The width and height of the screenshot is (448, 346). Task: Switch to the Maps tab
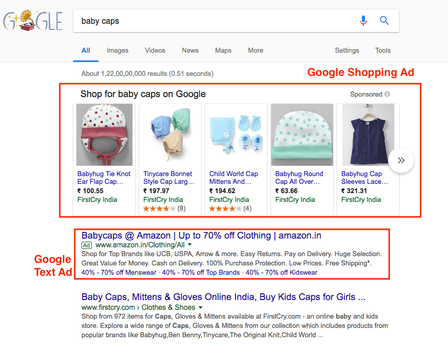[223, 51]
